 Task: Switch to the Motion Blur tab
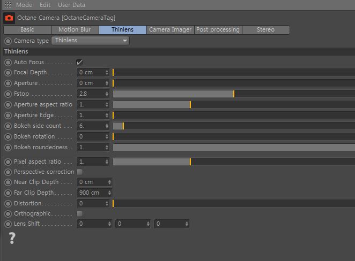point(75,30)
